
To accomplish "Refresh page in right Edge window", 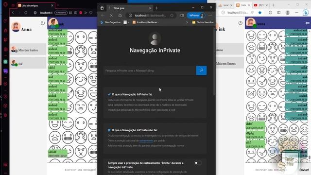I will click(x=270, y=13).
